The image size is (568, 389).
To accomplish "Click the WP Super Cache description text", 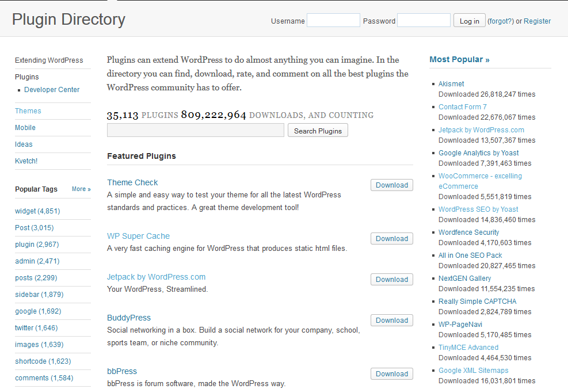I will (227, 248).
